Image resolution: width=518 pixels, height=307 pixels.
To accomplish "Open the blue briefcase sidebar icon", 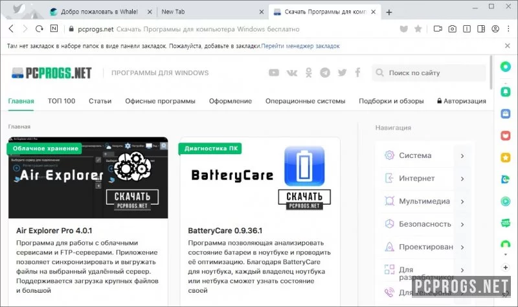I will pyautogui.click(x=506, y=114).
